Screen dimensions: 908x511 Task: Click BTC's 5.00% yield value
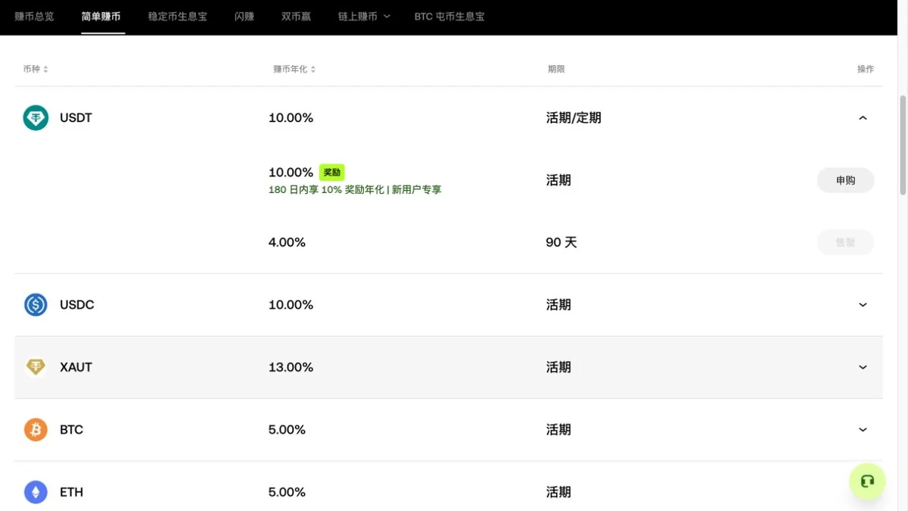[x=287, y=430]
